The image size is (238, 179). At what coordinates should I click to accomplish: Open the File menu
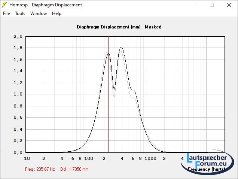click(6, 13)
